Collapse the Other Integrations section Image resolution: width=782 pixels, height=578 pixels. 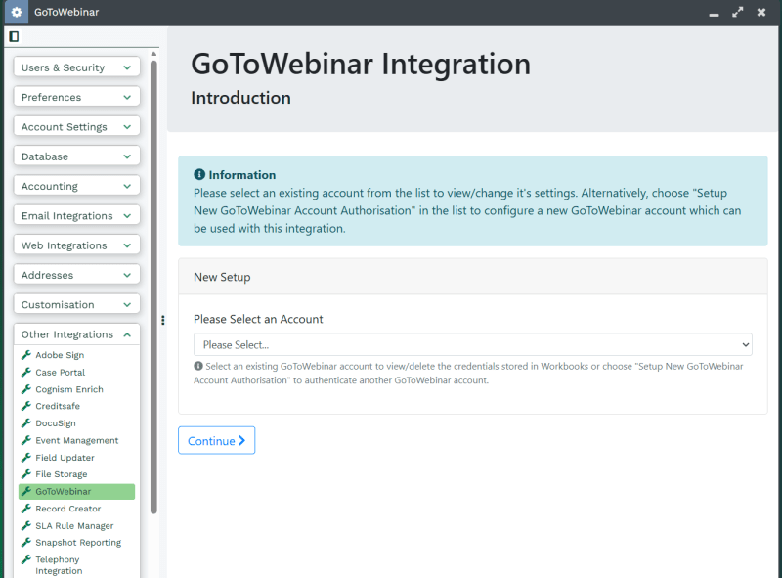click(76, 334)
